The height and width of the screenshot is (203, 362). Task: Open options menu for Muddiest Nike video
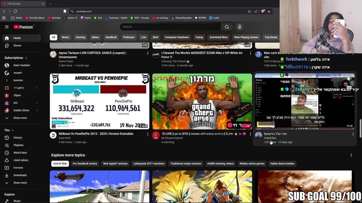pyautogui.click(x=250, y=53)
